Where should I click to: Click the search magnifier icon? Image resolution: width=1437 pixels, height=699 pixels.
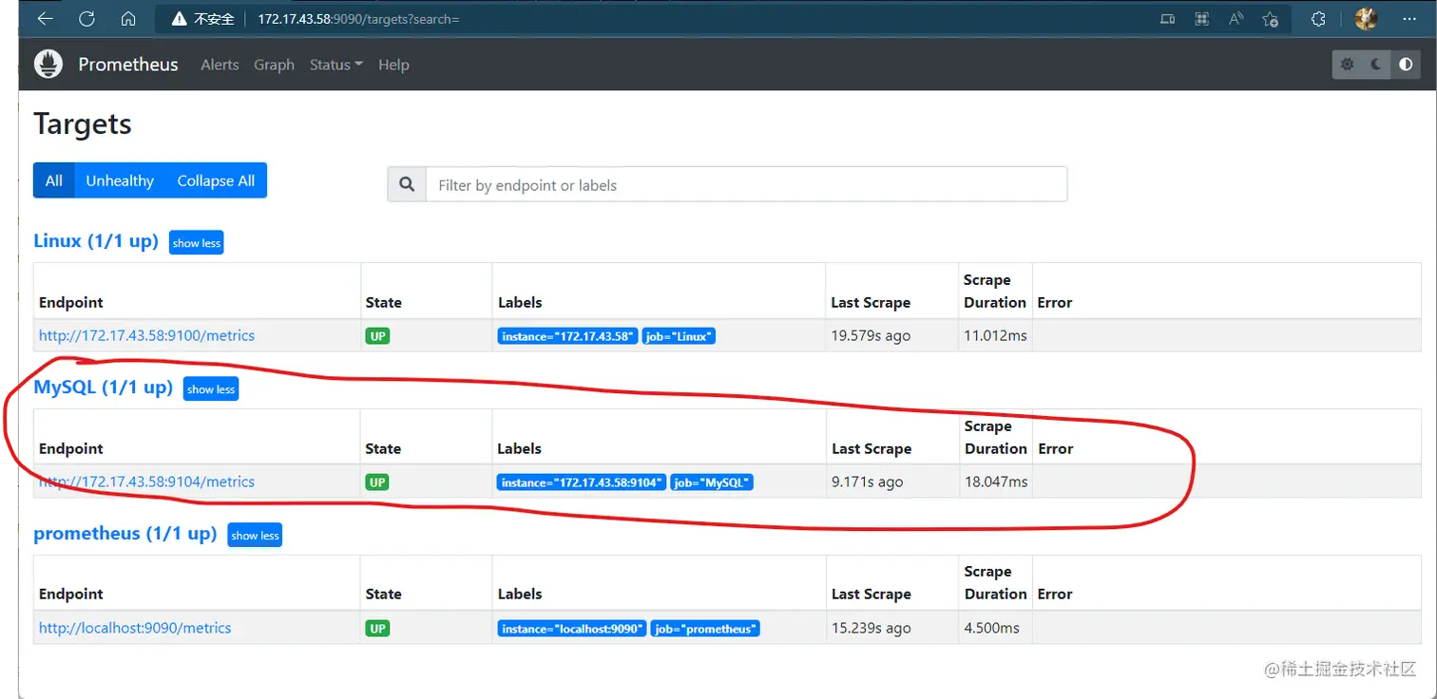pyautogui.click(x=407, y=184)
